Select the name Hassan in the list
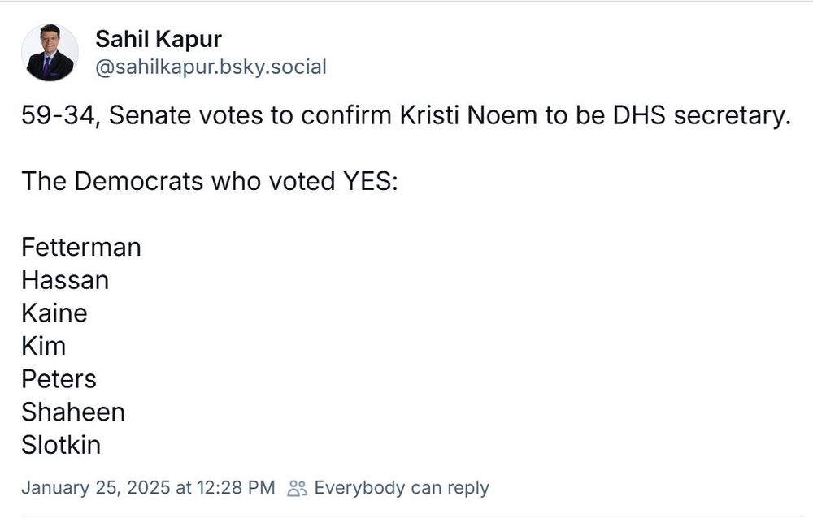 [65, 280]
